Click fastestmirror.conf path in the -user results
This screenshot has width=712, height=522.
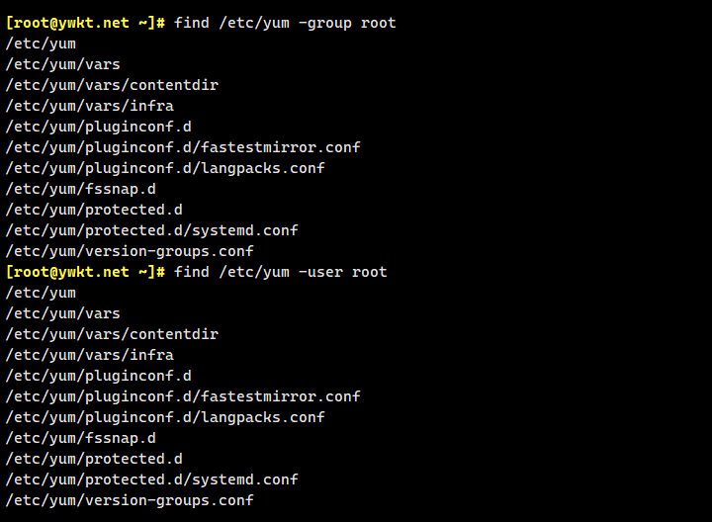pos(183,396)
